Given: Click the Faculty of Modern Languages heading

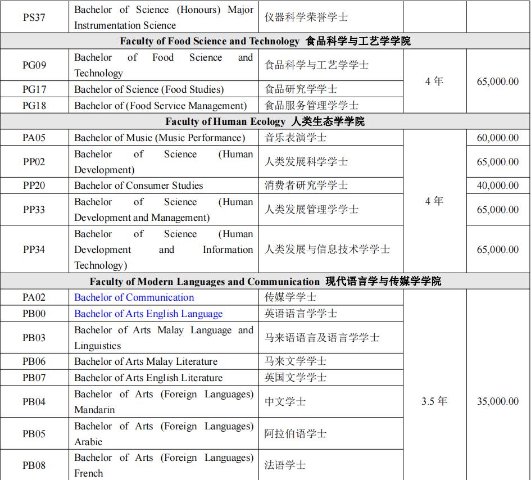Looking at the screenshot, I should point(265,281).
